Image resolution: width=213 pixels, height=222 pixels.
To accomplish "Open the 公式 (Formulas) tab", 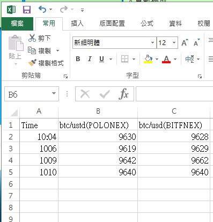I will click(x=147, y=24).
